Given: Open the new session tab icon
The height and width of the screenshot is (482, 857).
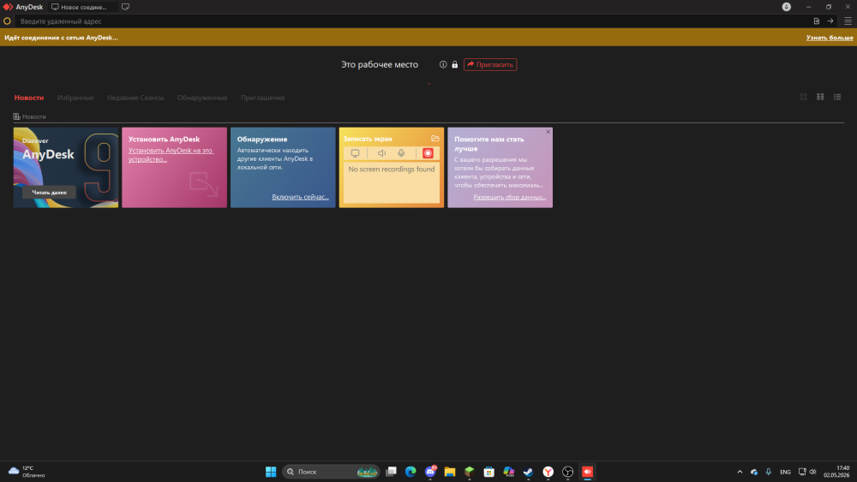Looking at the screenshot, I should (x=125, y=7).
